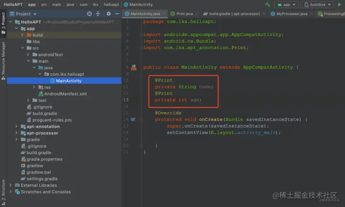This screenshot has height=207, width=345.
Task: Toggle the Structure tool window side tab
Action: click(x=3, y=192)
